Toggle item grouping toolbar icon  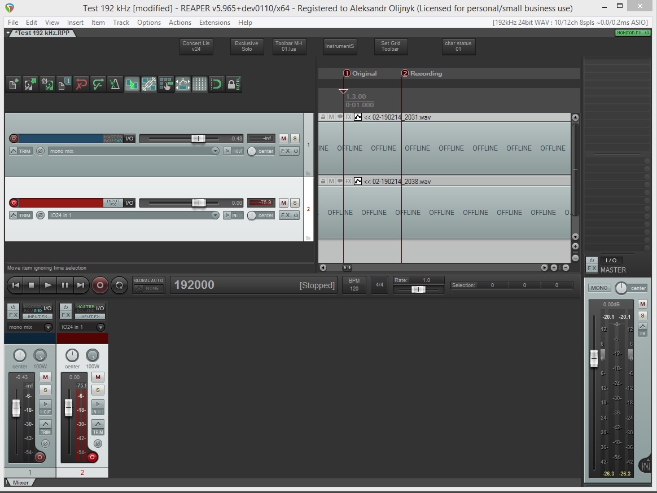(x=149, y=84)
